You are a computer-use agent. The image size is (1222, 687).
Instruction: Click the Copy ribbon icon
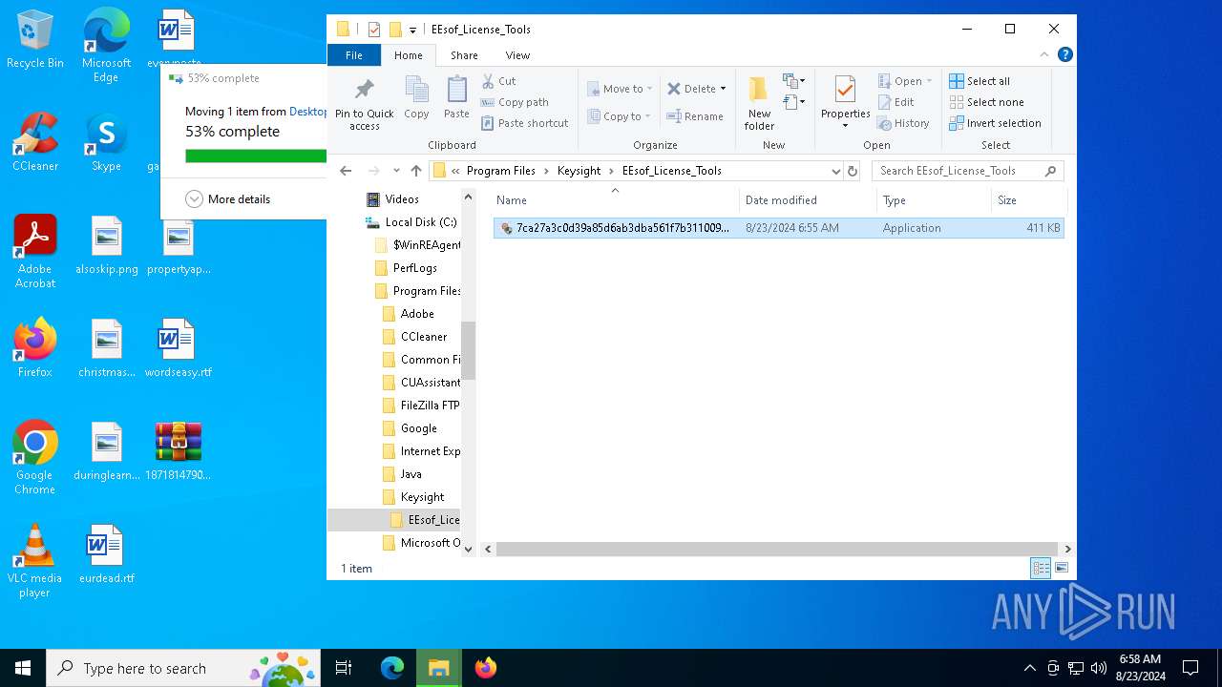pos(416,98)
